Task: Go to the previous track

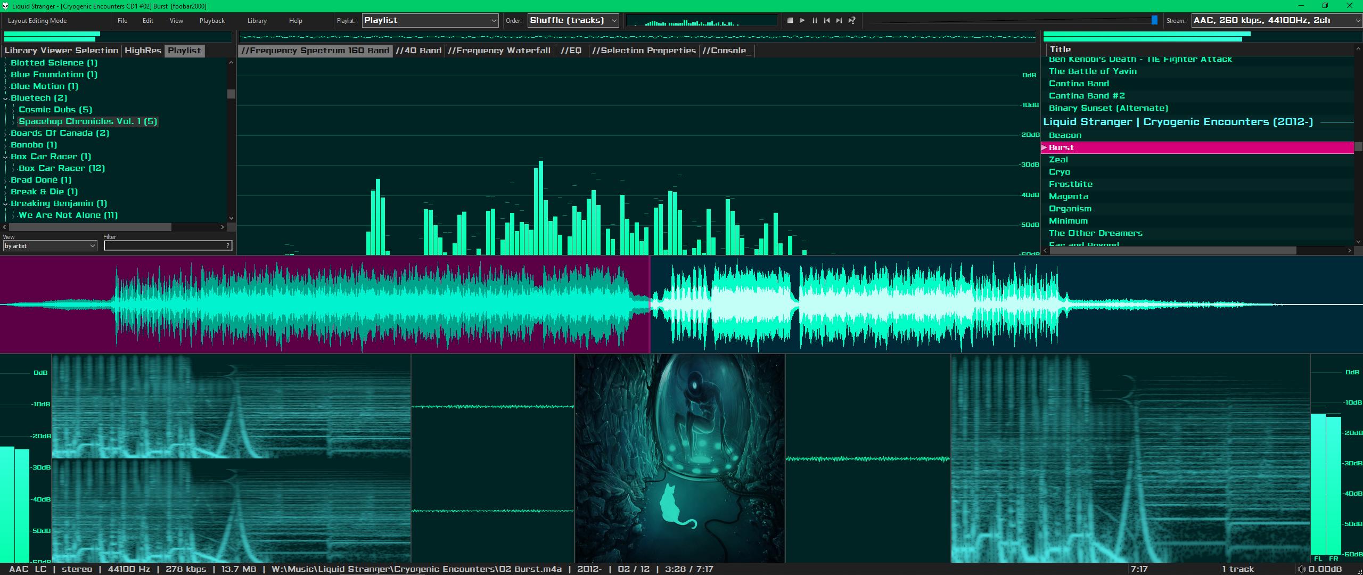Action: (x=827, y=20)
